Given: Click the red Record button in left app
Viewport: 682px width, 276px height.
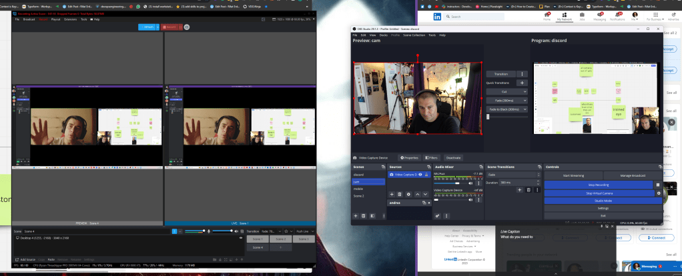Looking at the screenshot, I should (x=169, y=27).
